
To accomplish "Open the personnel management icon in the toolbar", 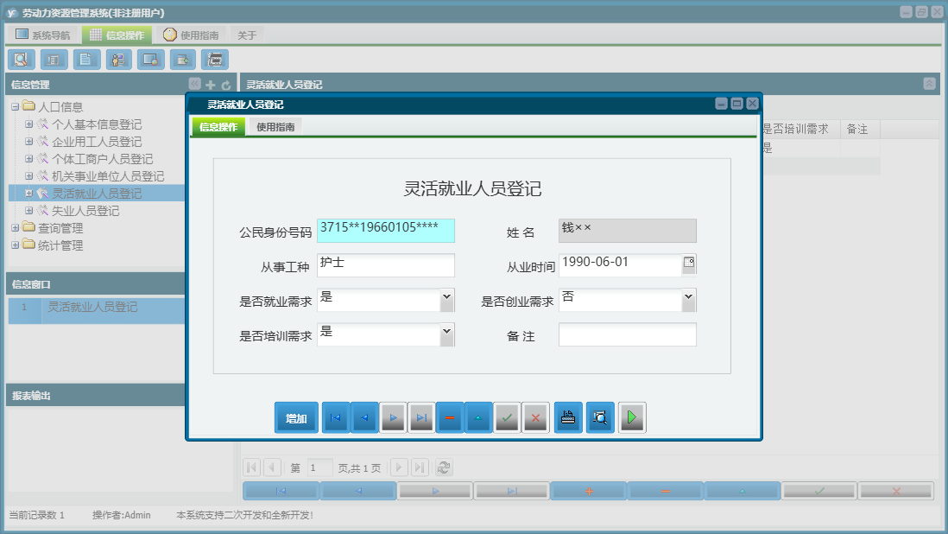I will 118,60.
